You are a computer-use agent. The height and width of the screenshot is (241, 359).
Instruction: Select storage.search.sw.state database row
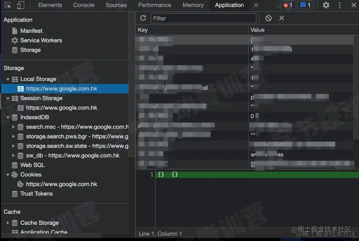coord(77,146)
